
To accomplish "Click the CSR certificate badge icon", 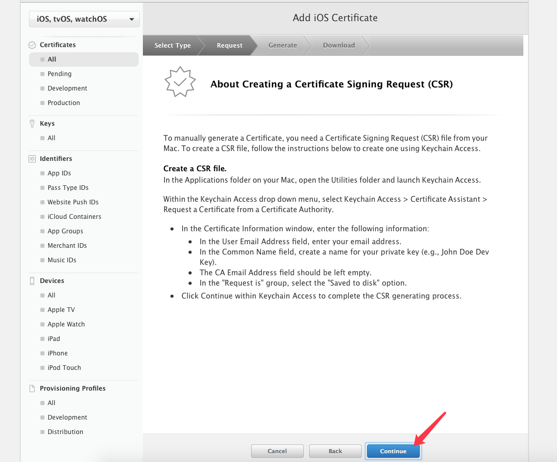I will tap(180, 82).
